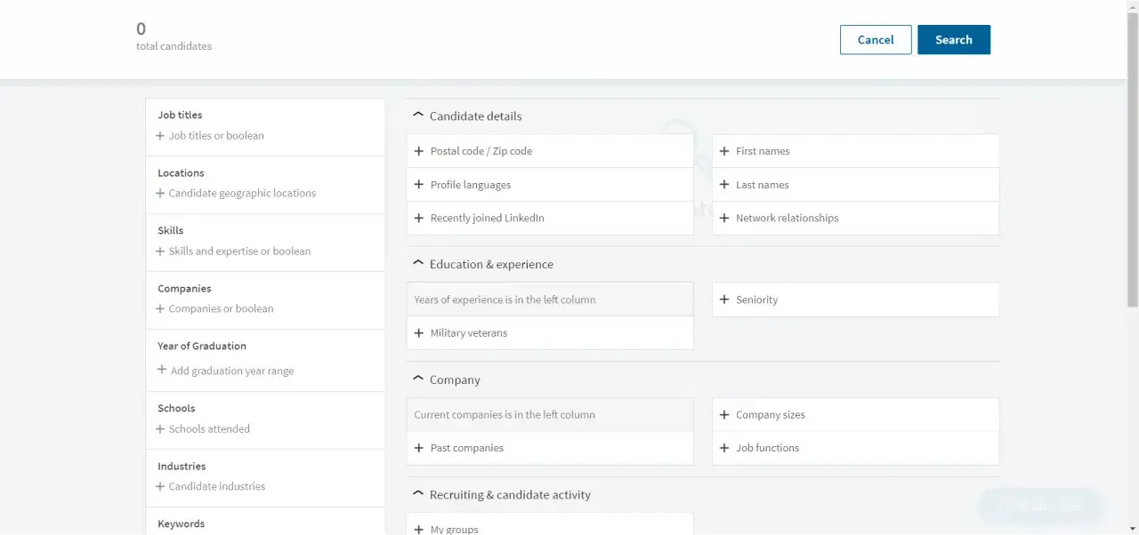Click the plus icon beside Seniority
The height and width of the screenshot is (535, 1139).
pyautogui.click(x=723, y=299)
